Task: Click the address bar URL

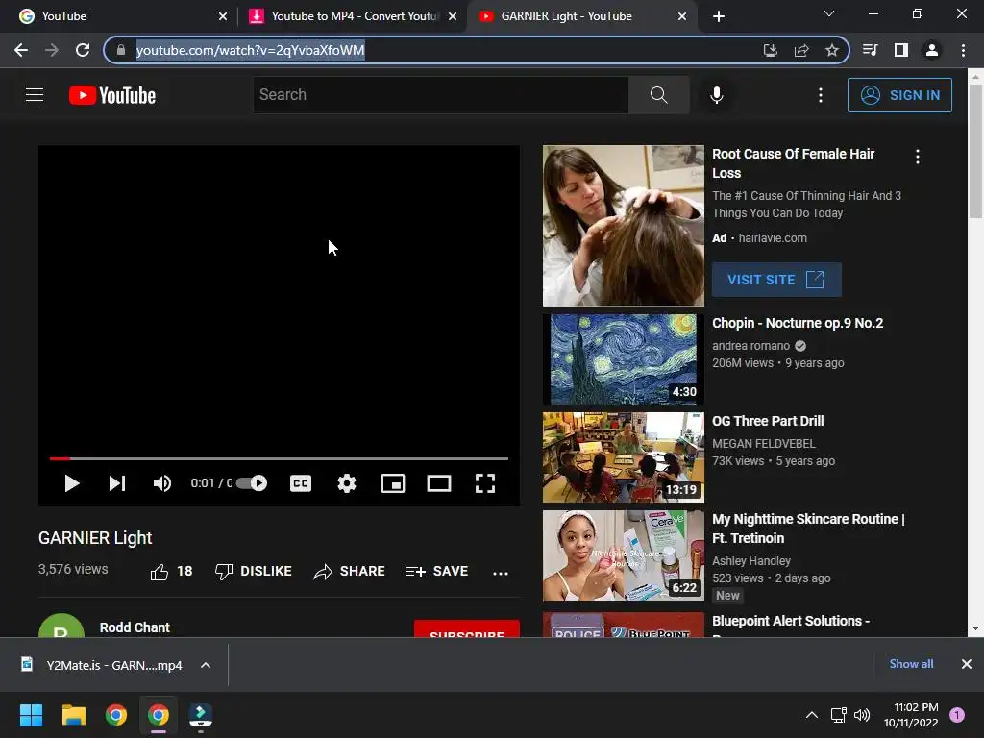Action: (x=250, y=50)
